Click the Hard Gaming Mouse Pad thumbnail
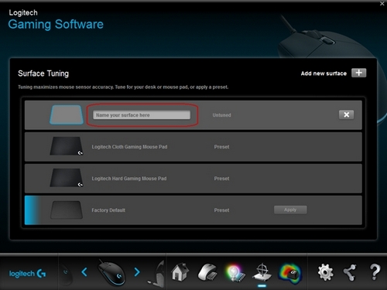 (67, 178)
